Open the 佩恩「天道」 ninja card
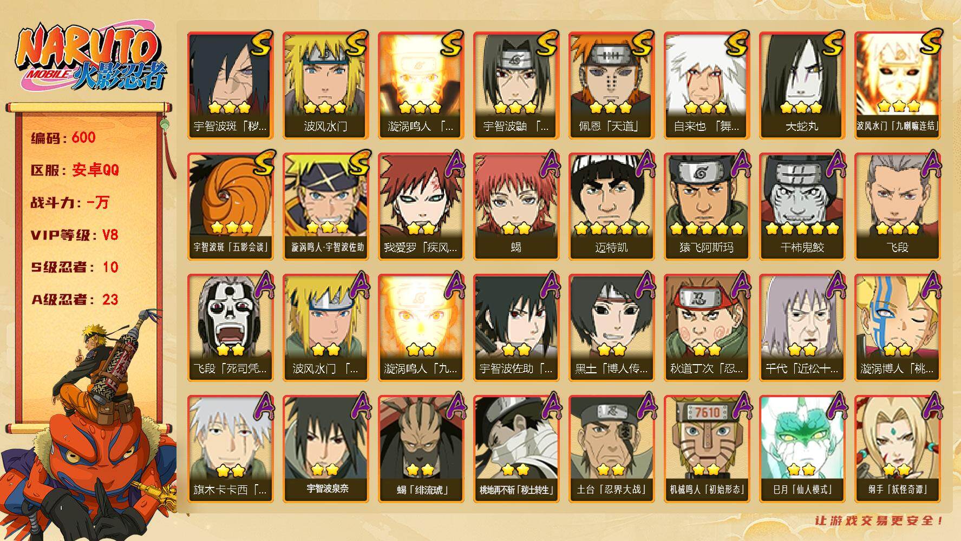Image resolution: width=961 pixels, height=541 pixels. click(611, 85)
